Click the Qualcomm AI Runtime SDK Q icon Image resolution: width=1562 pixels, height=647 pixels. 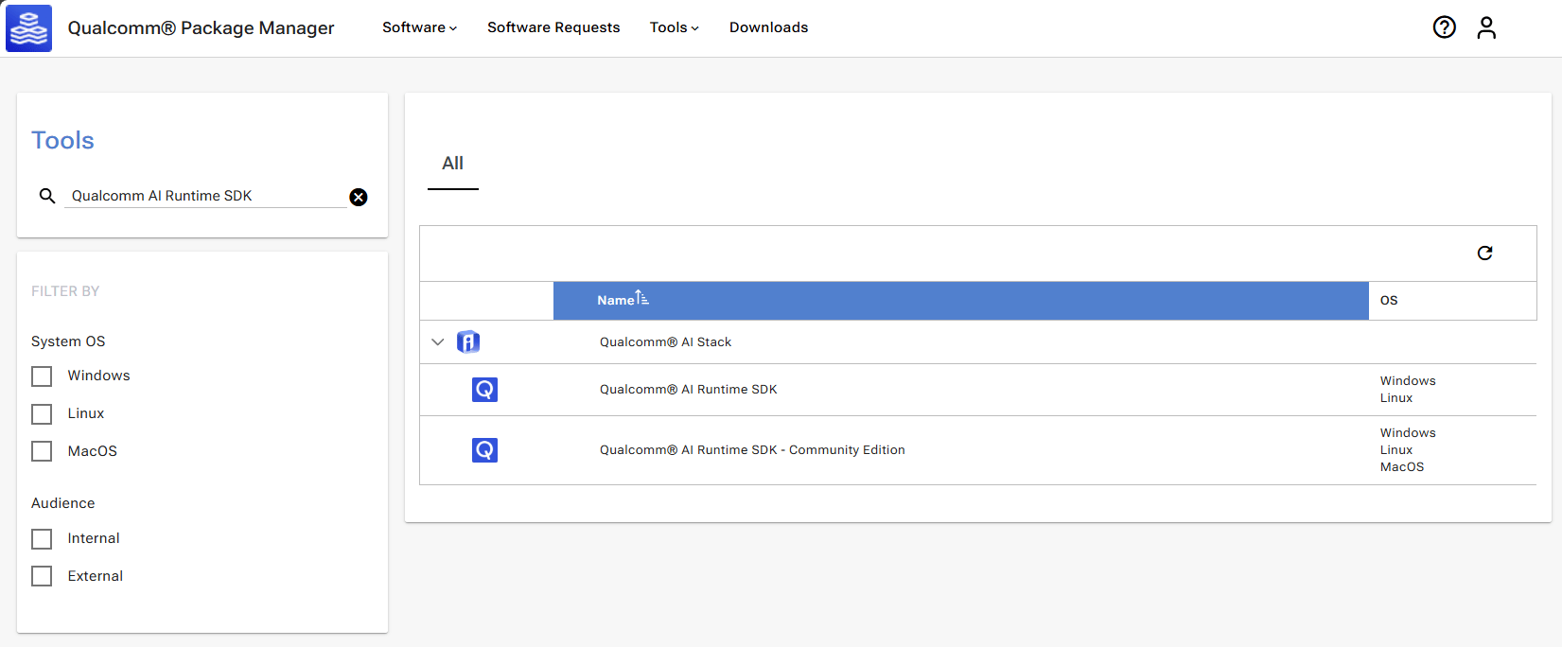click(x=484, y=389)
